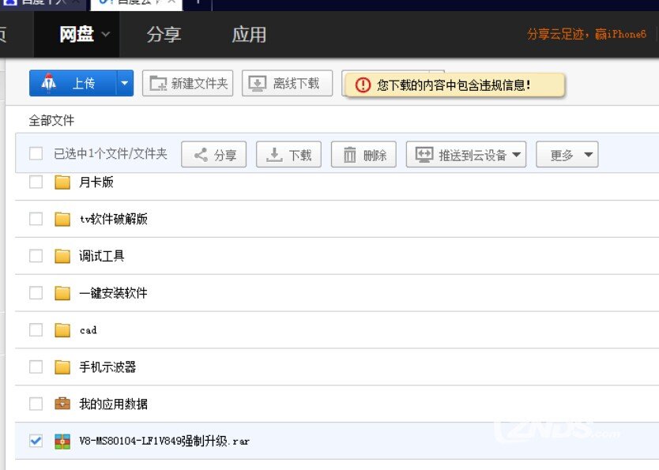Click the trash can delete icon
The width and height of the screenshot is (659, 470).
click(349, 155)
